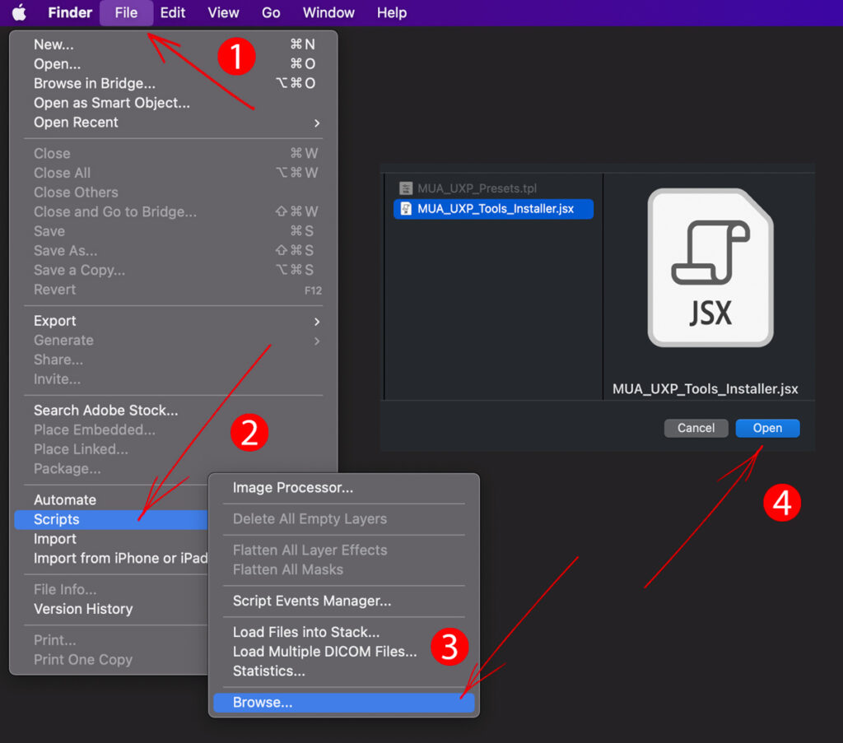The width and height of the screenshot is (843, 743).
Task: Open the Edit menu
Action: [x=173, y=12]
